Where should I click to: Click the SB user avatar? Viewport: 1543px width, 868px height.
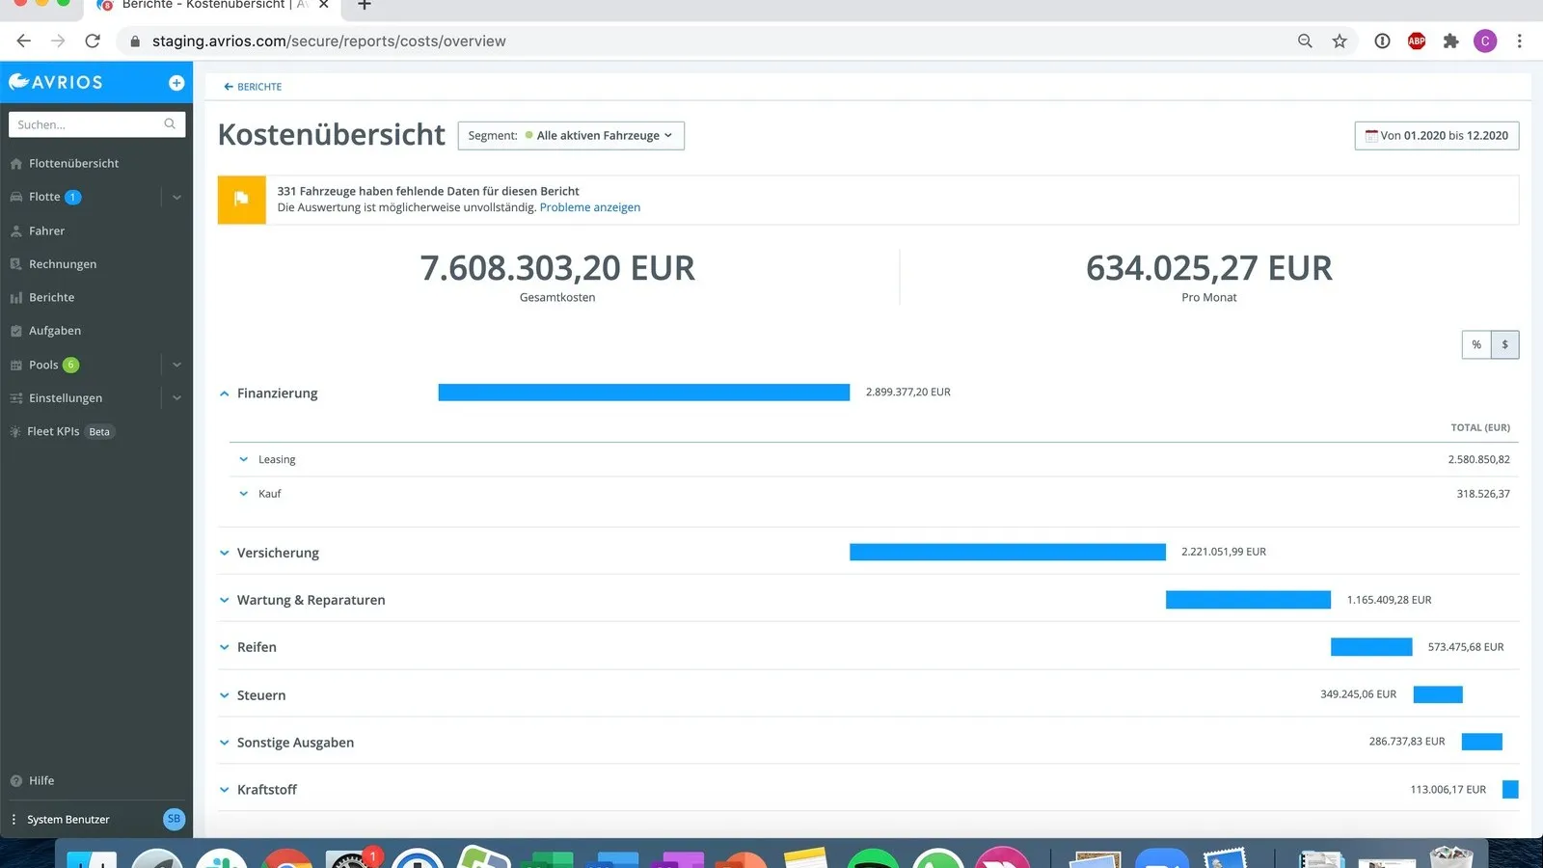point(174,819)
